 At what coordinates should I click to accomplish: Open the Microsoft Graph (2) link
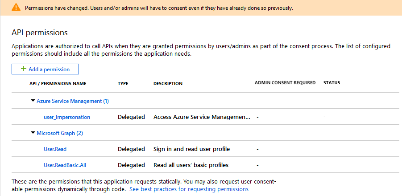click(x=60, y=133)
